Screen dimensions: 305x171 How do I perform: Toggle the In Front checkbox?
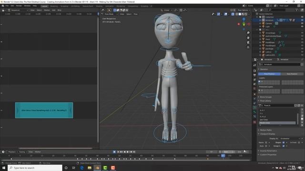[x=299, y=142]
